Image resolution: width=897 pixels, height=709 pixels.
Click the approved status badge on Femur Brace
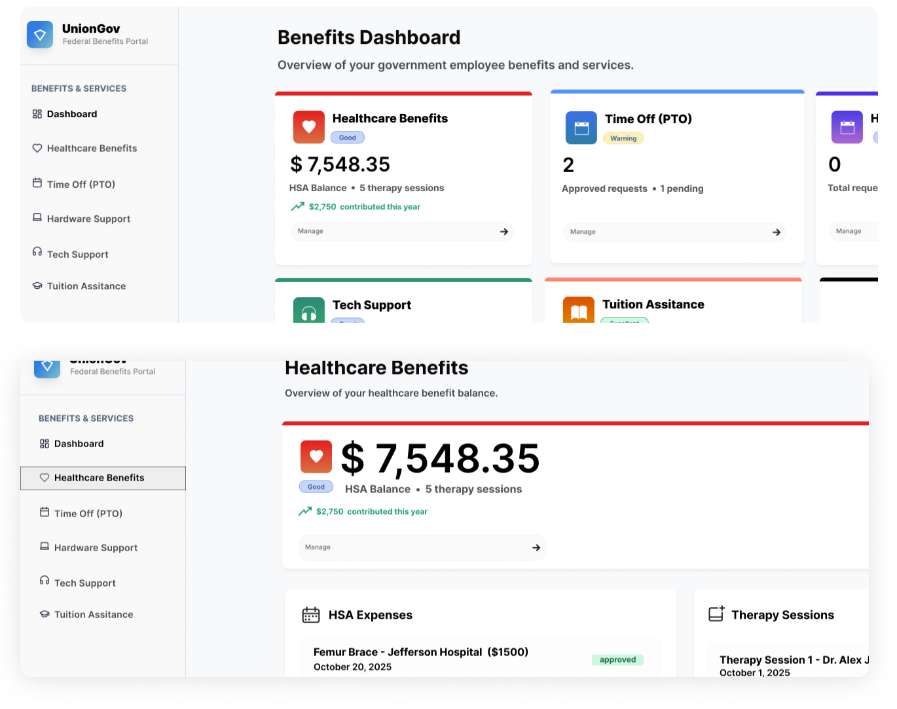click(617, 660)
